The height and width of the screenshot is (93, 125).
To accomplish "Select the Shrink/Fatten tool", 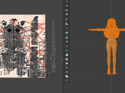I will coord(67,72).
